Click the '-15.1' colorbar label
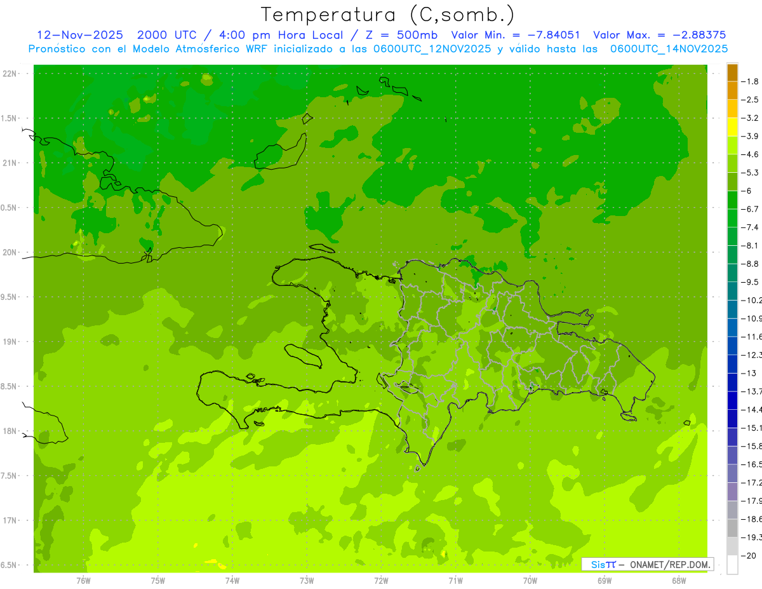Image resolution: width=762 pixels, height=589 pixels. click(752, 428)
